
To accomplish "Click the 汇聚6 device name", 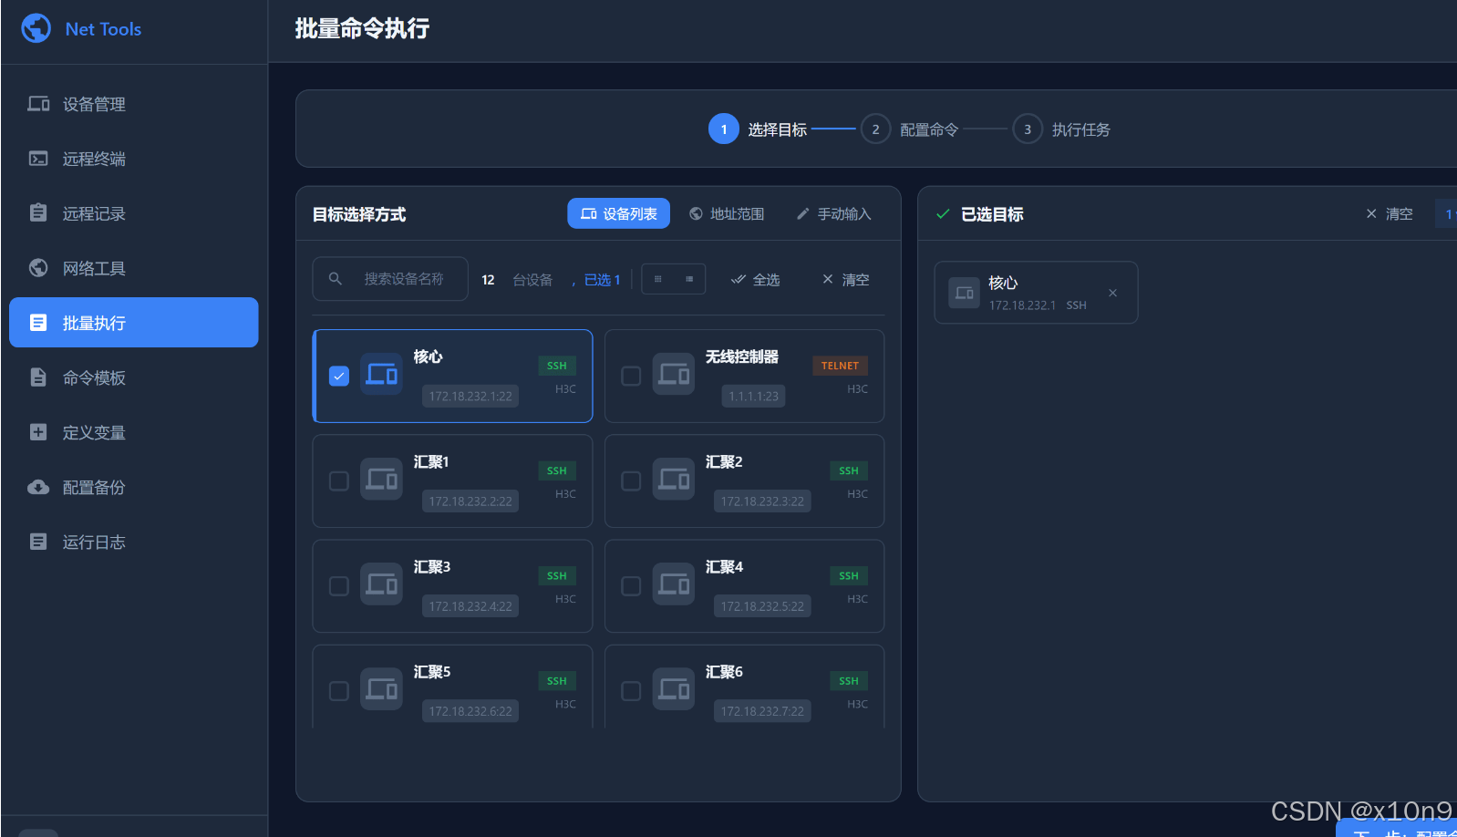I will tap(724, 671).
